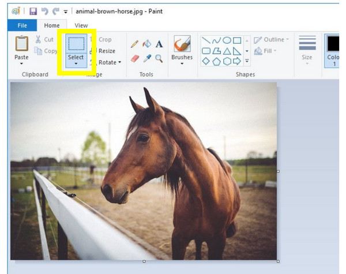Click the horse image on canvas
The image size is (346, 274).
[x=144, y=171]
